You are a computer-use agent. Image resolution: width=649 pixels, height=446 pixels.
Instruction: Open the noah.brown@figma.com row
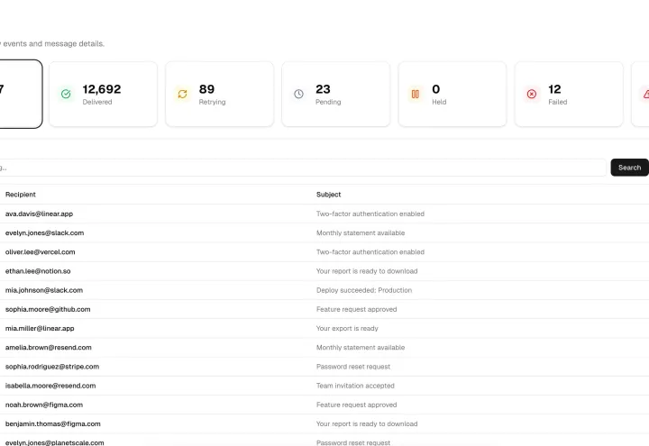324,405
